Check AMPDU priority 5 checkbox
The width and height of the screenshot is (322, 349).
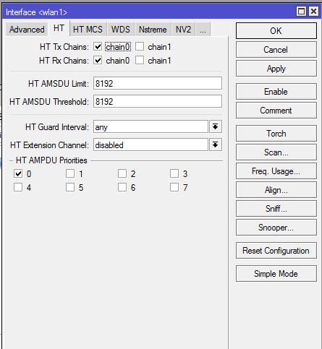pyautogui.click(x=70, y=187)
